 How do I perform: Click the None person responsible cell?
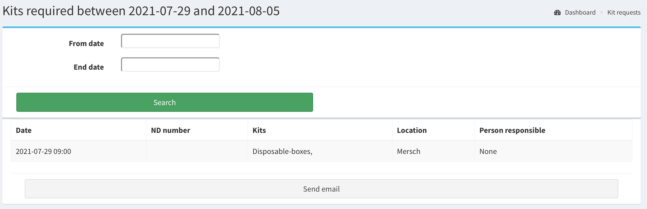coord(488,151)
